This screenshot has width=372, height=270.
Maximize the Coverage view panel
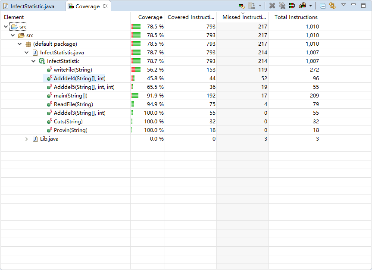363,6
